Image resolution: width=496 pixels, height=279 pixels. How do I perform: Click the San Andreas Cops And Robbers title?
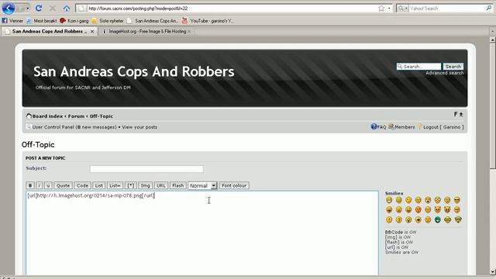point(134,71)
